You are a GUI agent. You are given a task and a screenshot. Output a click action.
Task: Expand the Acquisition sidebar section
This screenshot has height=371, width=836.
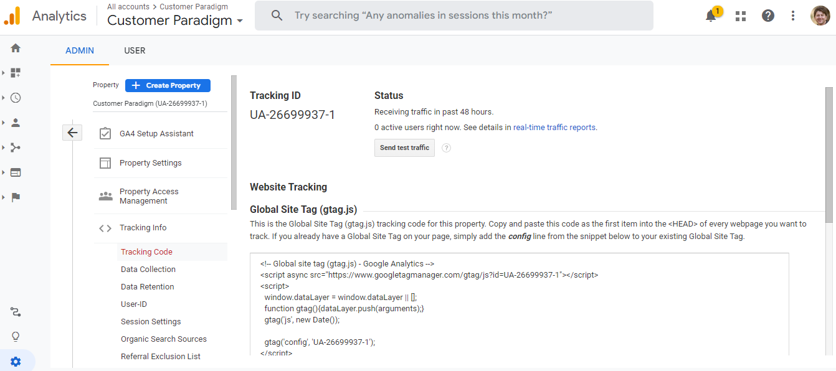[16, 148]
